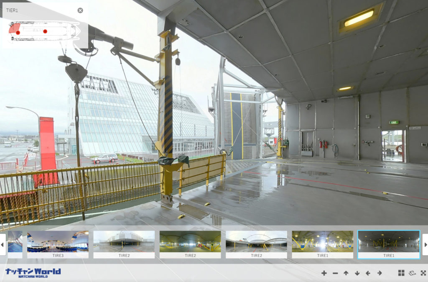The width and height of the screenshot is (428, 282).
Task: Toggle the floor map icon
Action: [412, 273]
